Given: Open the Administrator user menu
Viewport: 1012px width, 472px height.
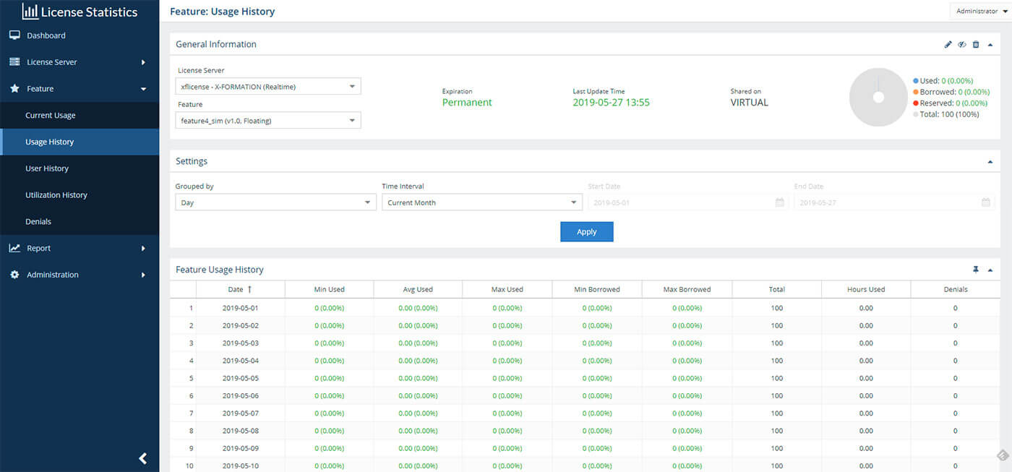Looking at the screenshot, I should [x=981, y=11].
